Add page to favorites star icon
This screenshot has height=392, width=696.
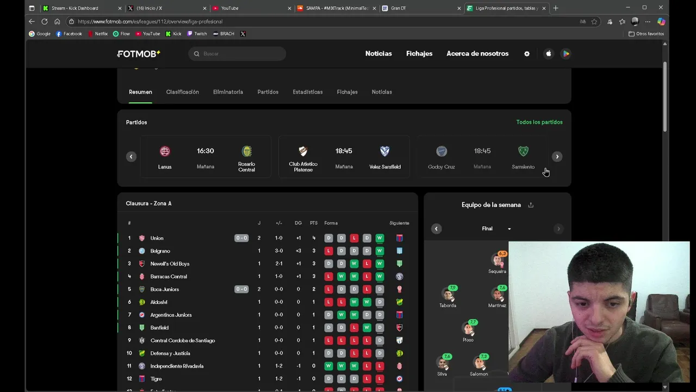[x=594, y=21]
